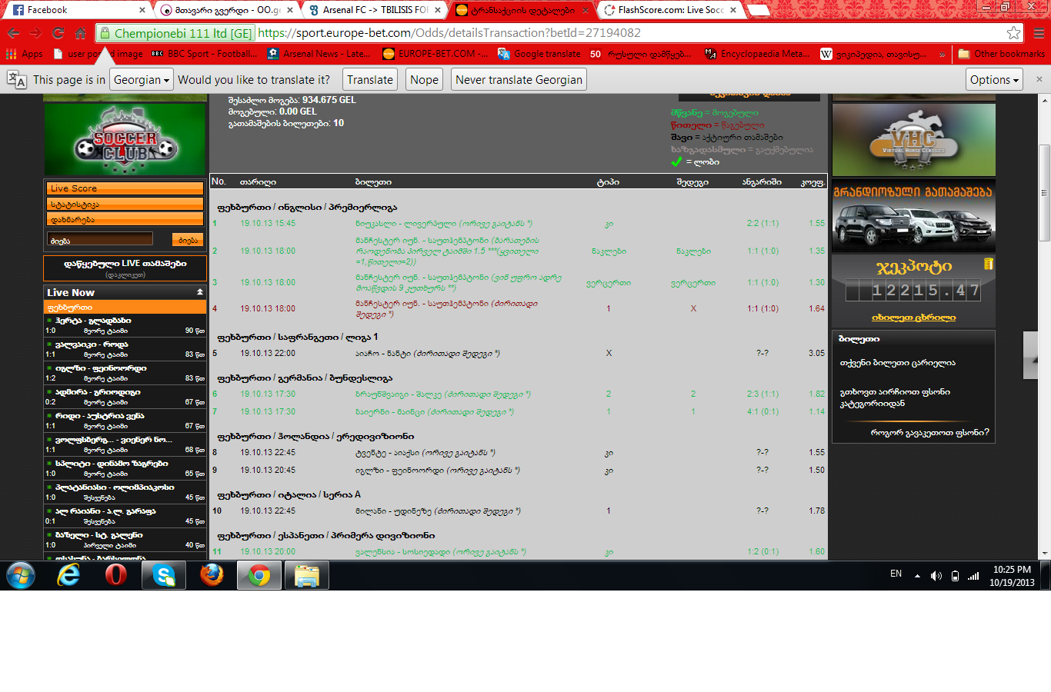Open File Explorer from the taskbar
The height and width of the screenshot is (692, 1051).
click(307, 575)
